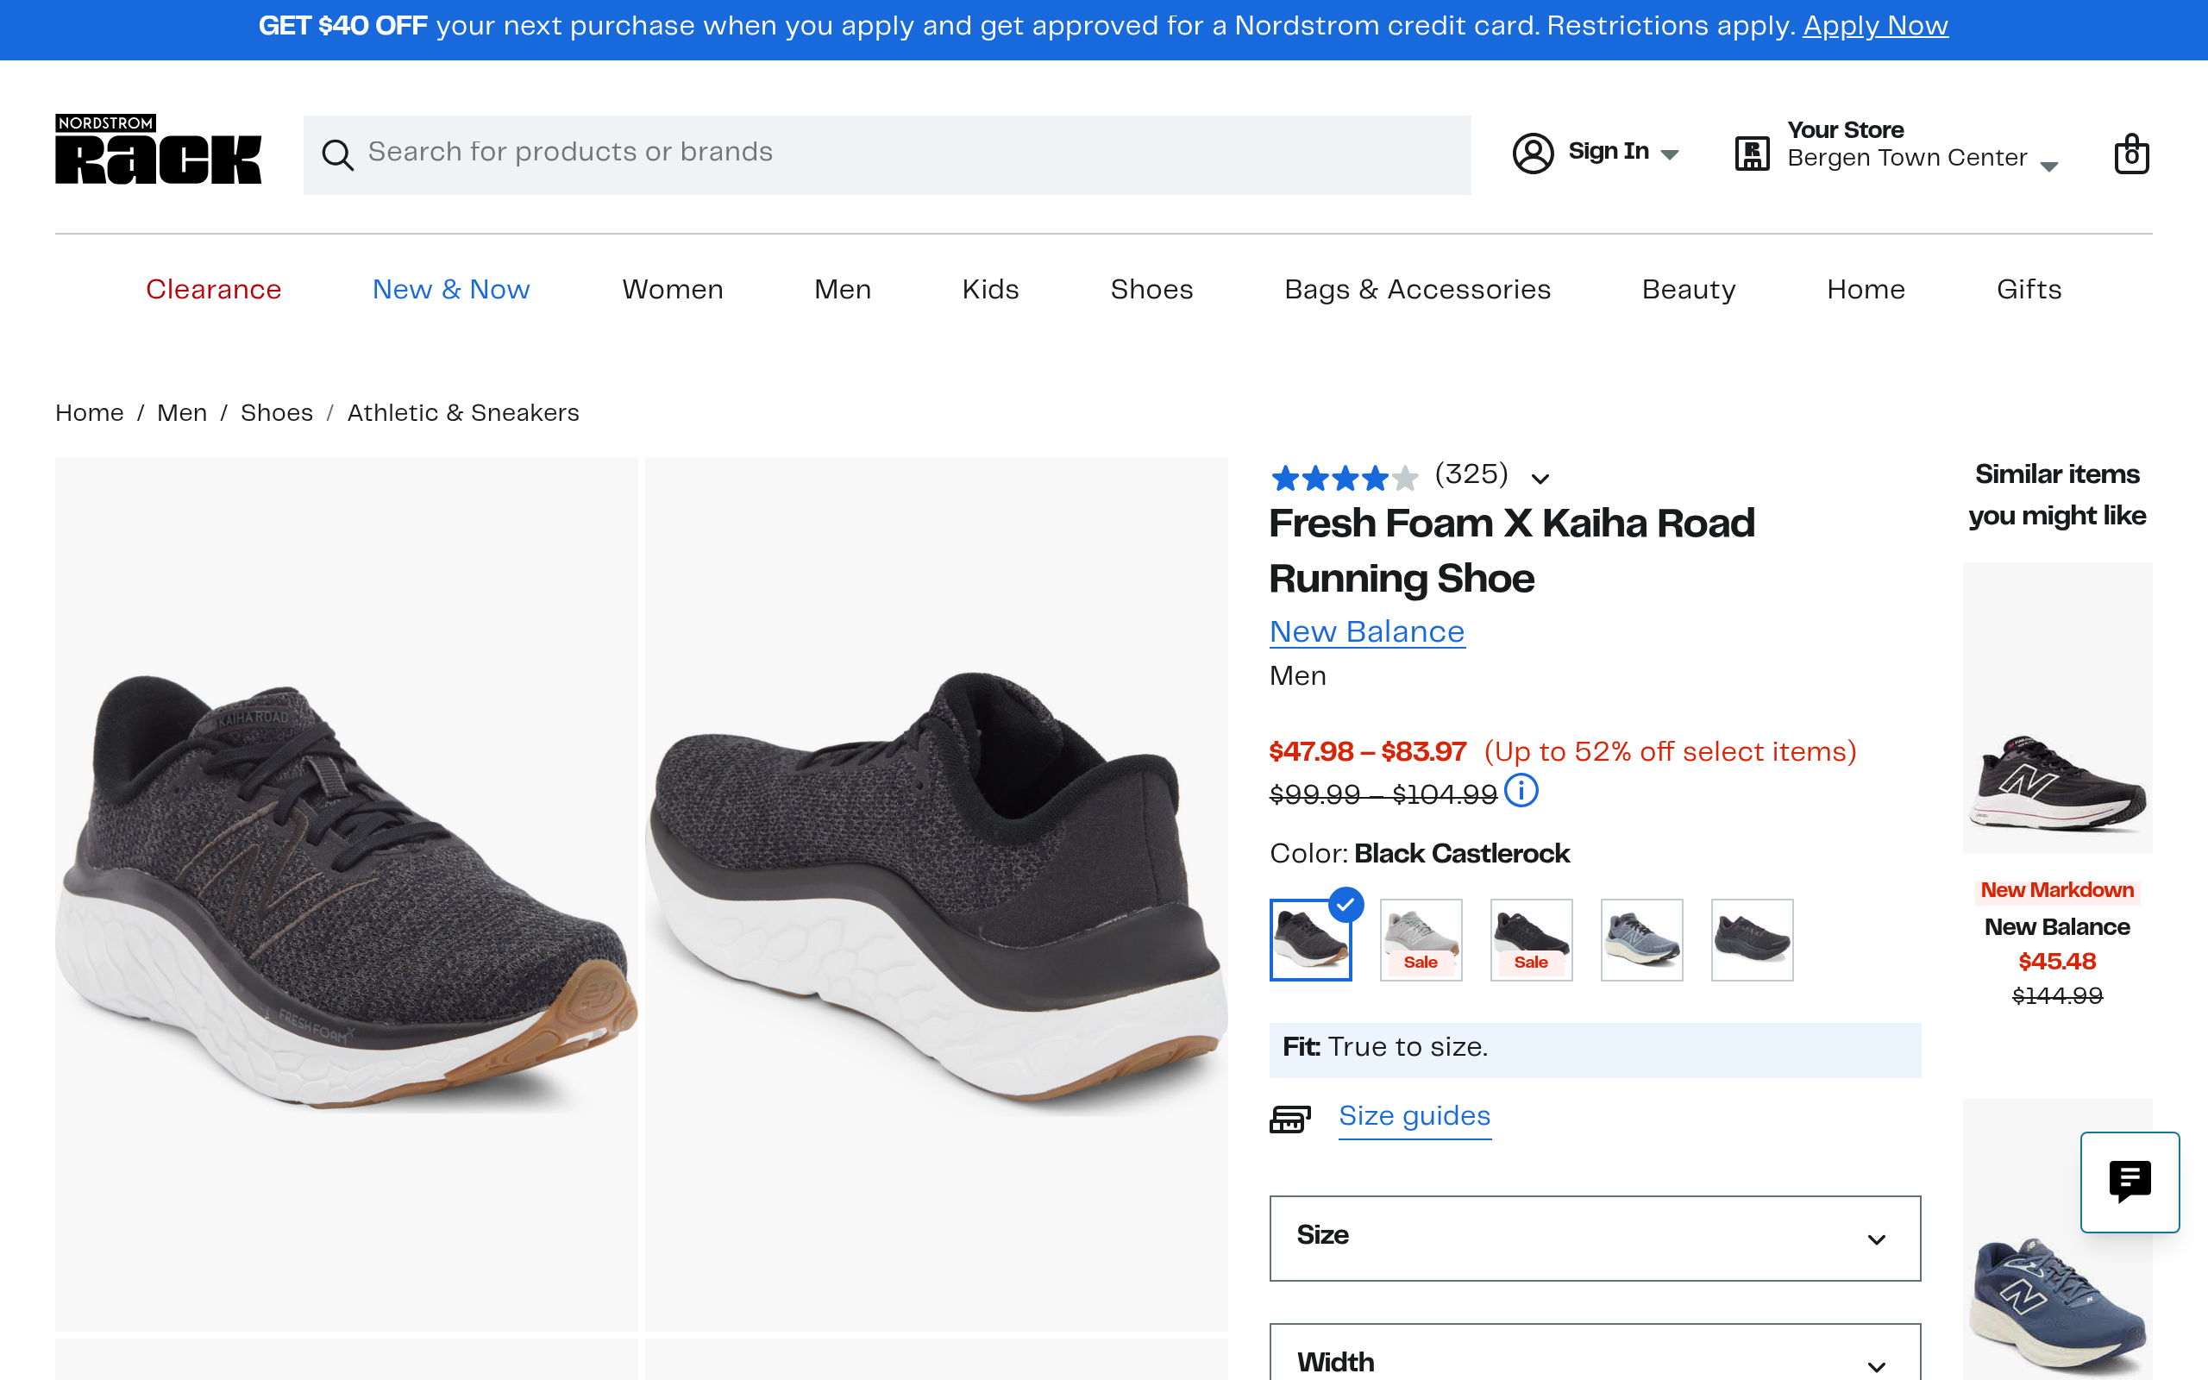Click the Apply Now link
This screenshot has width=2208, height=1380.
pos(1875,27)
